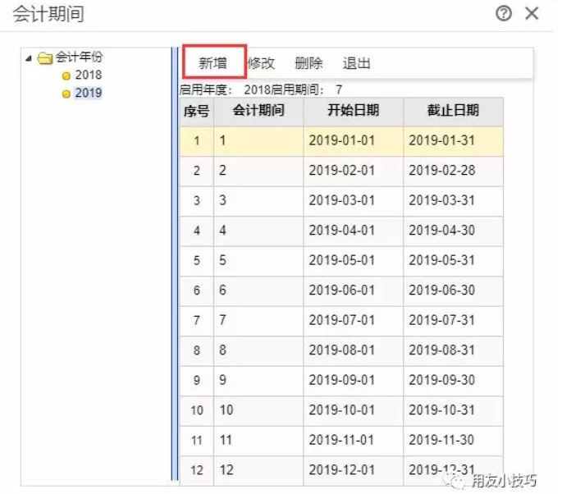
Task: Click the 序号 column header
Action: tap(196, 111)
